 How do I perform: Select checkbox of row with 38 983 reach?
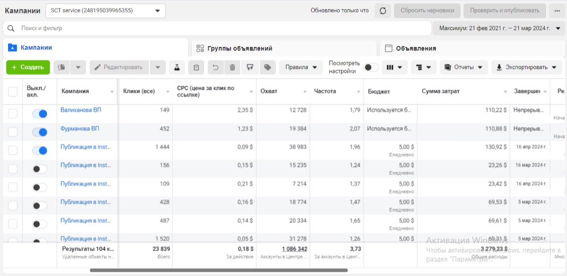pos(13,151)
